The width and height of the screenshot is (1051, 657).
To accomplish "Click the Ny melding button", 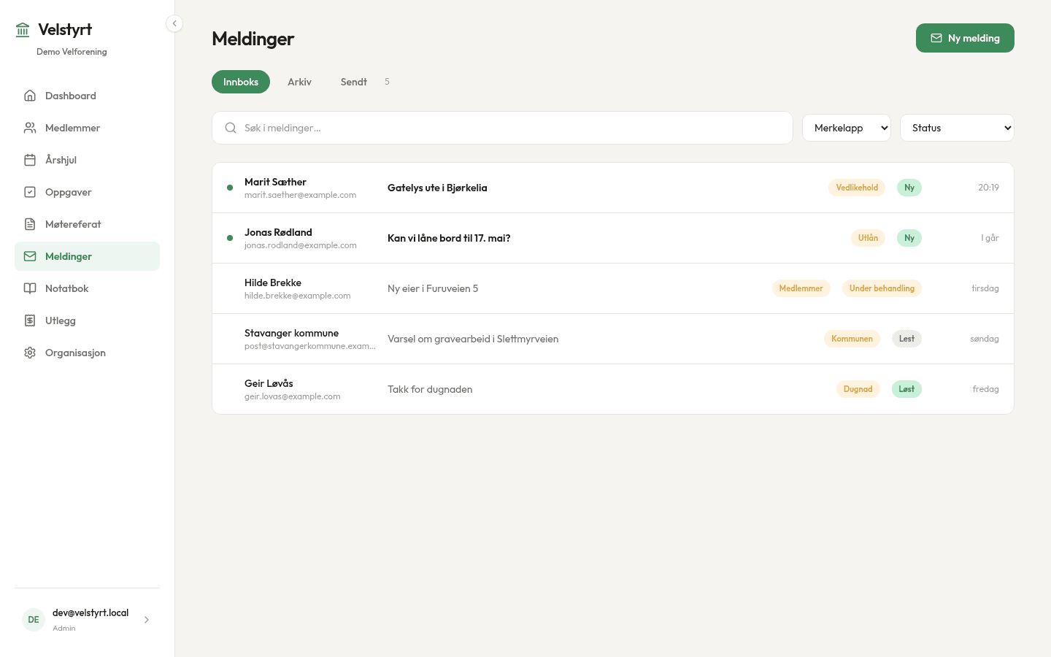I will click(965, 38).
